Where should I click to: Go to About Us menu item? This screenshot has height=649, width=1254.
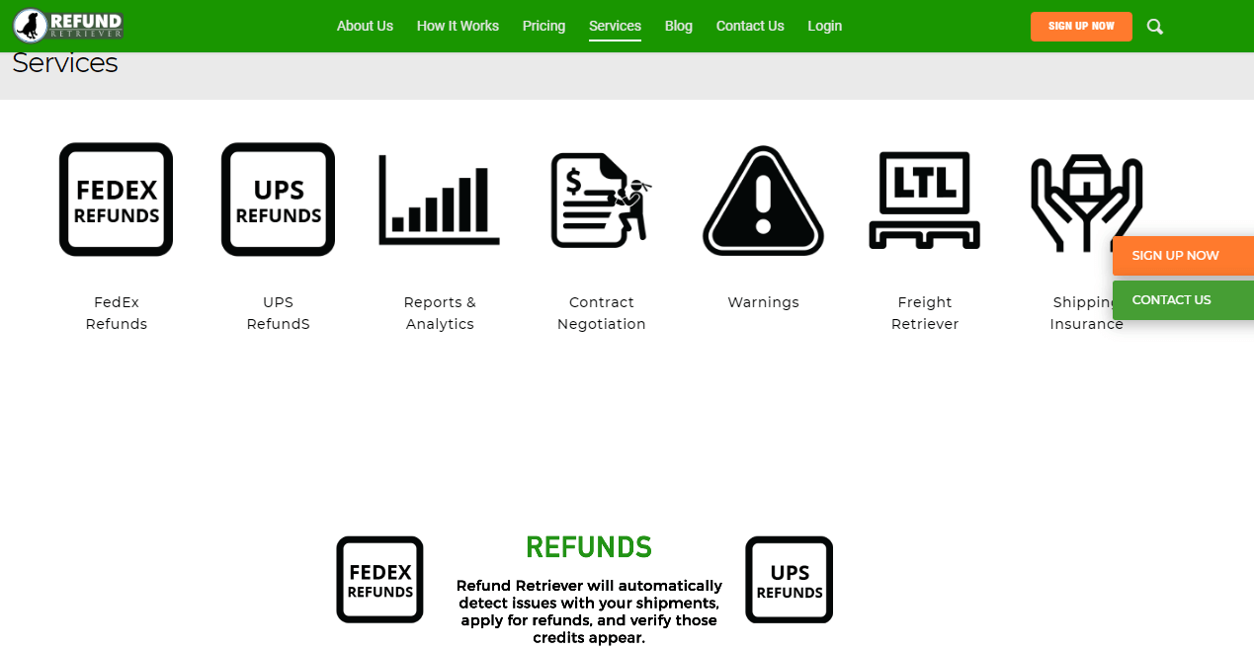365,26
